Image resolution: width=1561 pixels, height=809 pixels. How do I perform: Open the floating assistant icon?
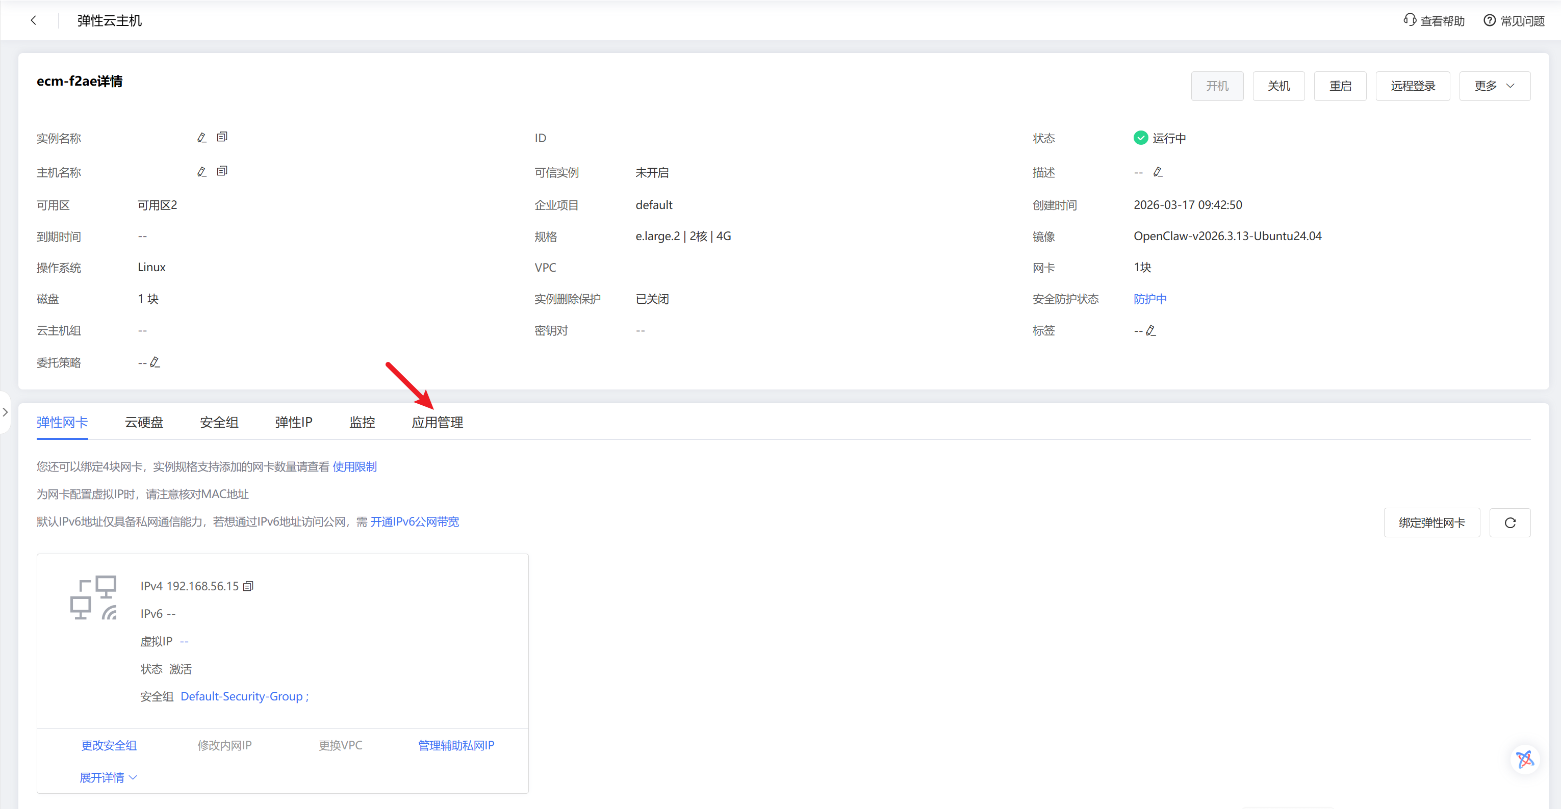[x=1525, y=759]
